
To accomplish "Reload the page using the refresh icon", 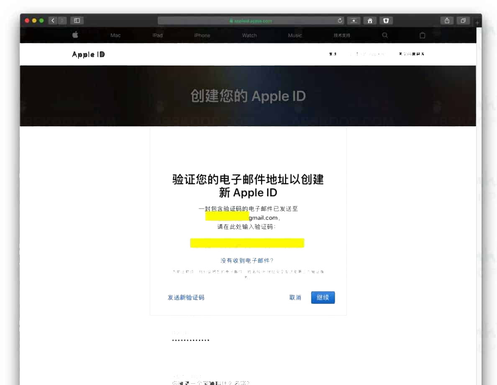I will click(x=340, y=20).
